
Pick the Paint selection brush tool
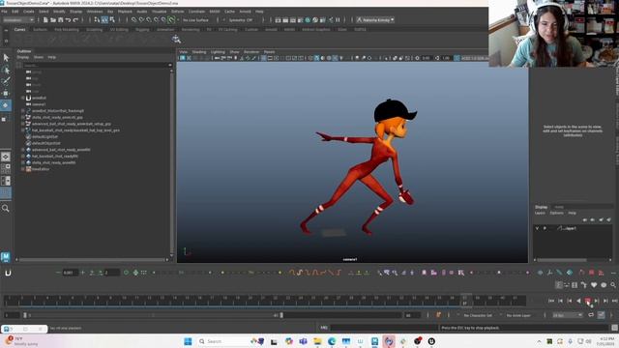(6, 81)
